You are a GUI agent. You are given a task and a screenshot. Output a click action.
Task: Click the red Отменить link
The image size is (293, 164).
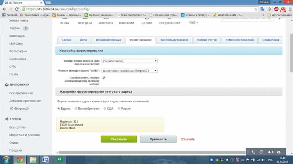[x=188, y=139]
